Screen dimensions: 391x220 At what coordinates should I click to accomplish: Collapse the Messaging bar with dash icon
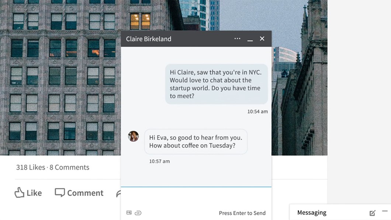tap(384, 211)
